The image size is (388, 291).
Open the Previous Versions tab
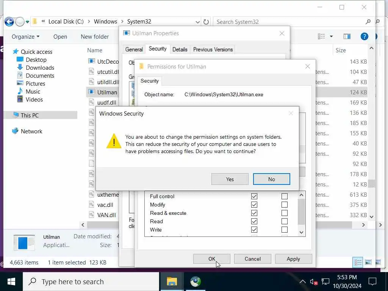213,49
